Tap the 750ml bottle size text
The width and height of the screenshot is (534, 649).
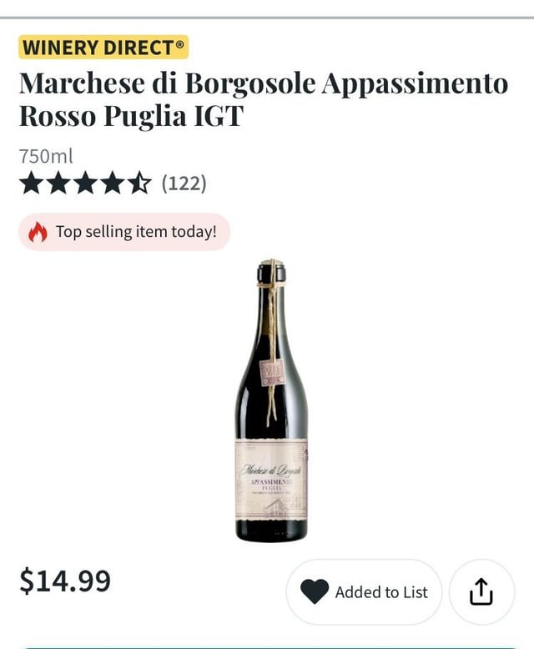tap(46, 156)
